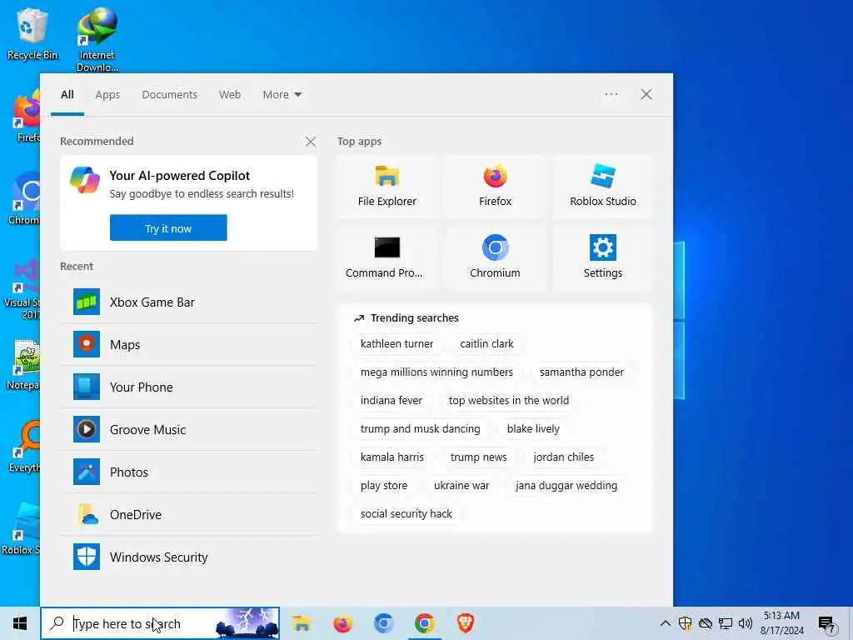Viewport: 853px width, 640px height.
Task: Switch to the Web tab
Action: (x=230, y=95)
